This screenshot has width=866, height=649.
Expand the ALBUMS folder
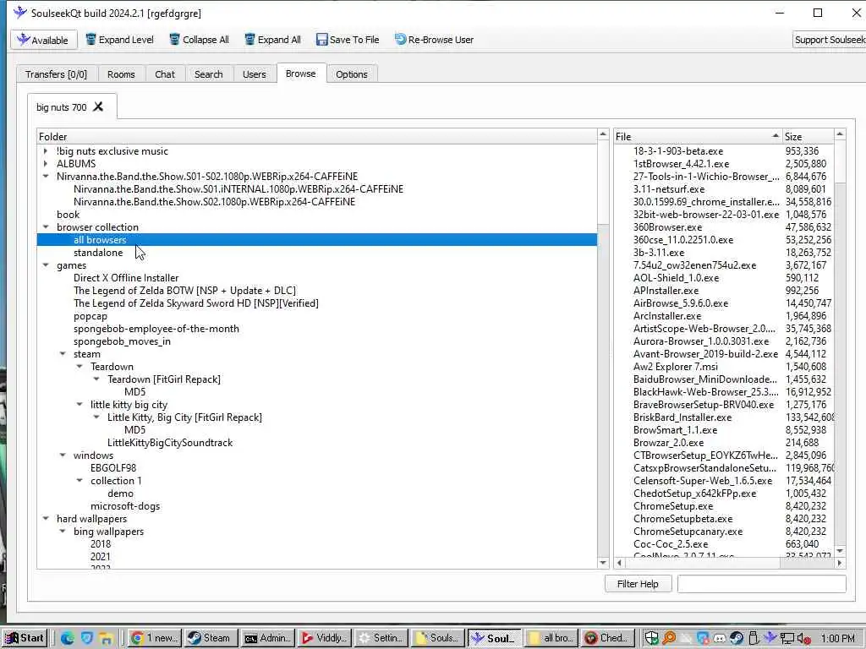(x=46, y=163)
